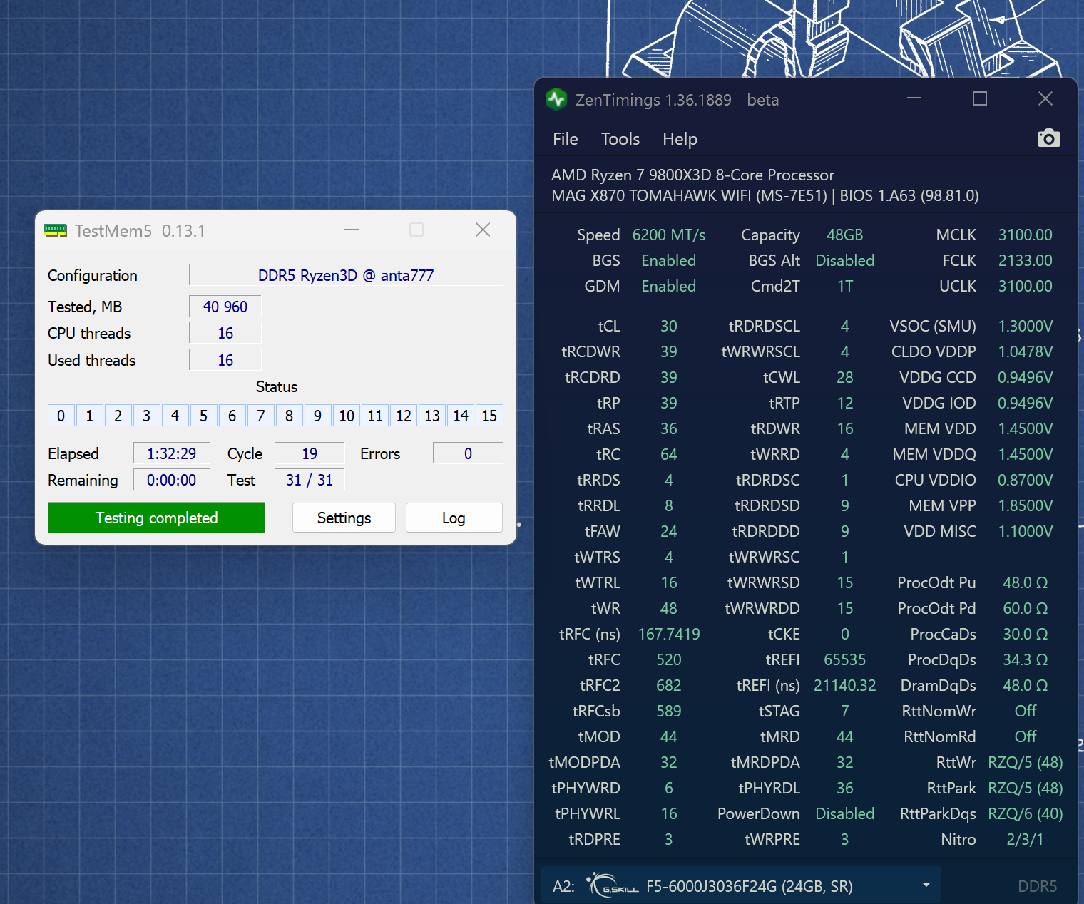Click the Tested MB value 40 960
Image resolution: width=1084 pixels, height=904 pixels.
[x=225, y=307]
